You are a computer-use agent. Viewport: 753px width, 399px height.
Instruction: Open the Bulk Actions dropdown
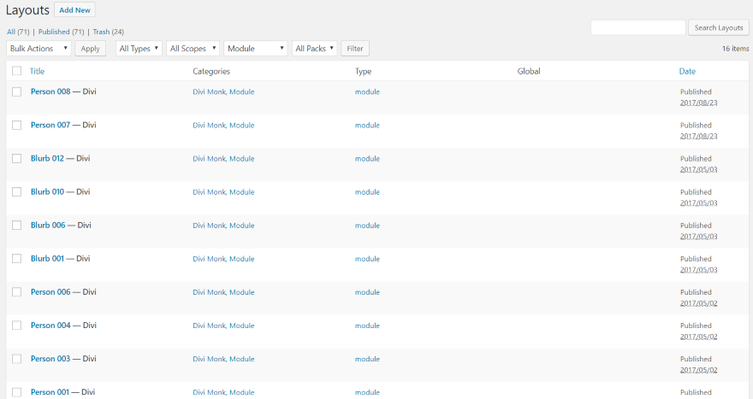(39, 49)
